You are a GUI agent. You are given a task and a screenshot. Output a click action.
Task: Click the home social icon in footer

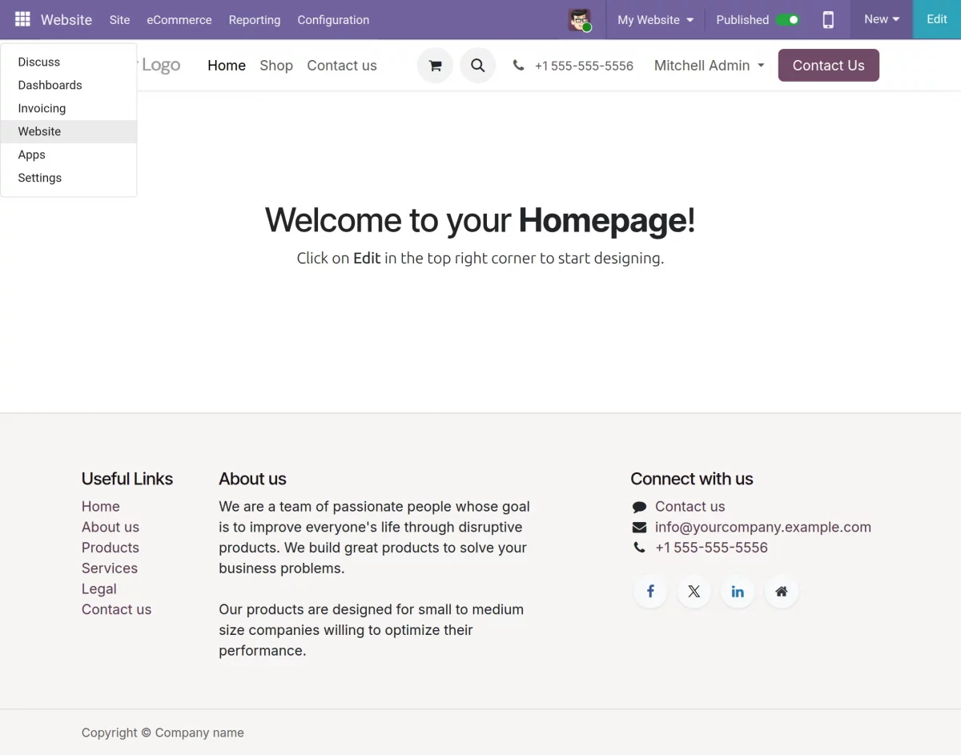click(782, 592)
